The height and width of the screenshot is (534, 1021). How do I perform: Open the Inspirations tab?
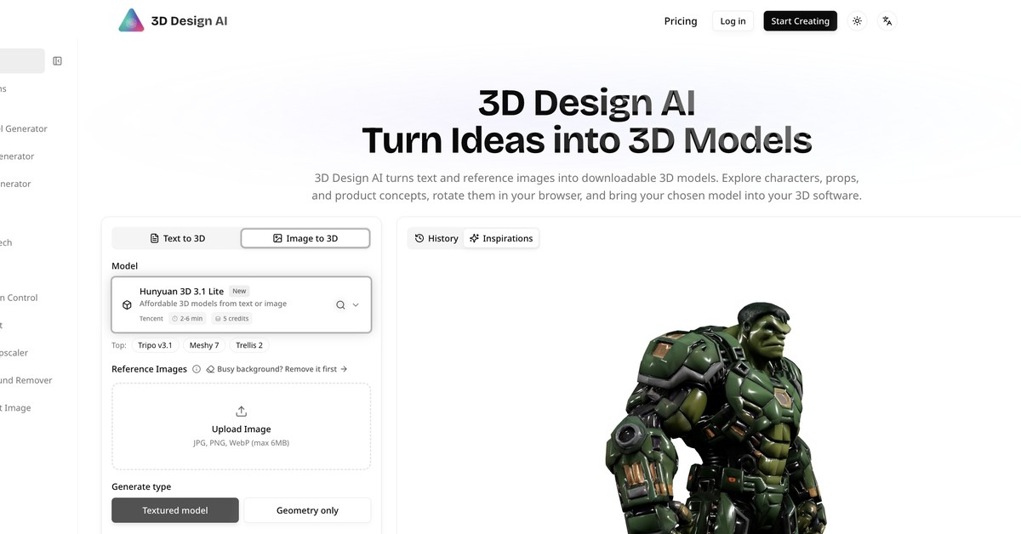[501, 238]
